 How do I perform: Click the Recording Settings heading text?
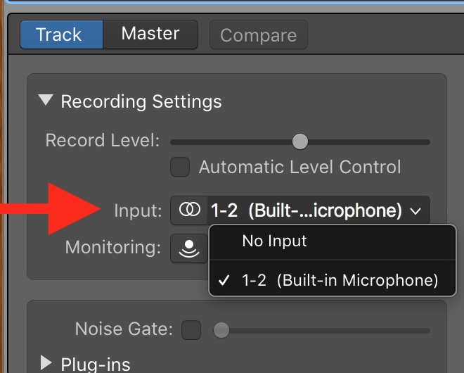141,101
